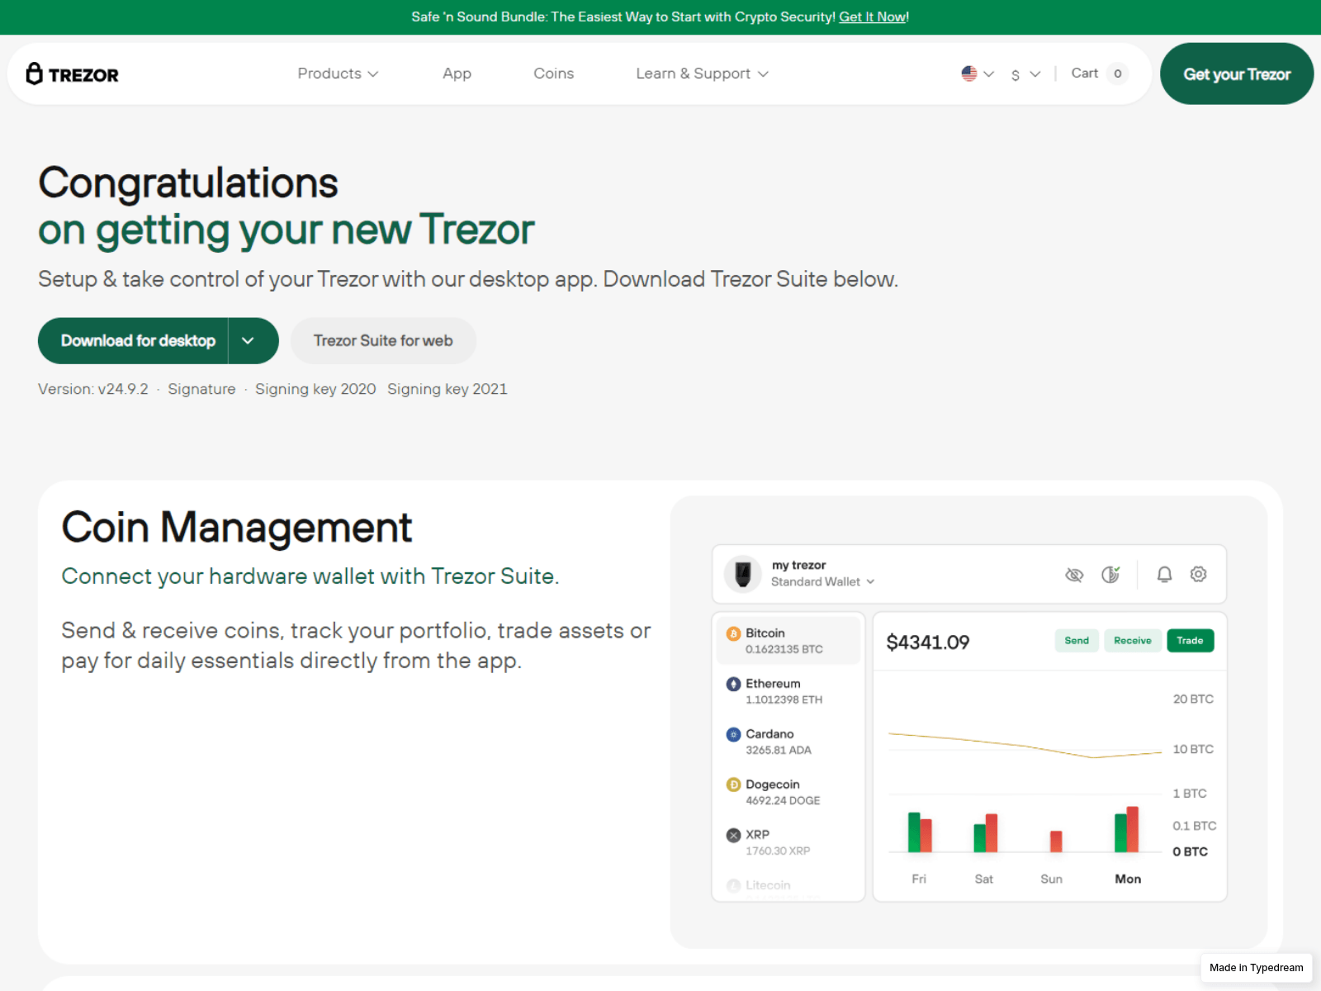Click the Send button
The height and width of the screenshot is (991, 1321).
[x=1077, y=641]
